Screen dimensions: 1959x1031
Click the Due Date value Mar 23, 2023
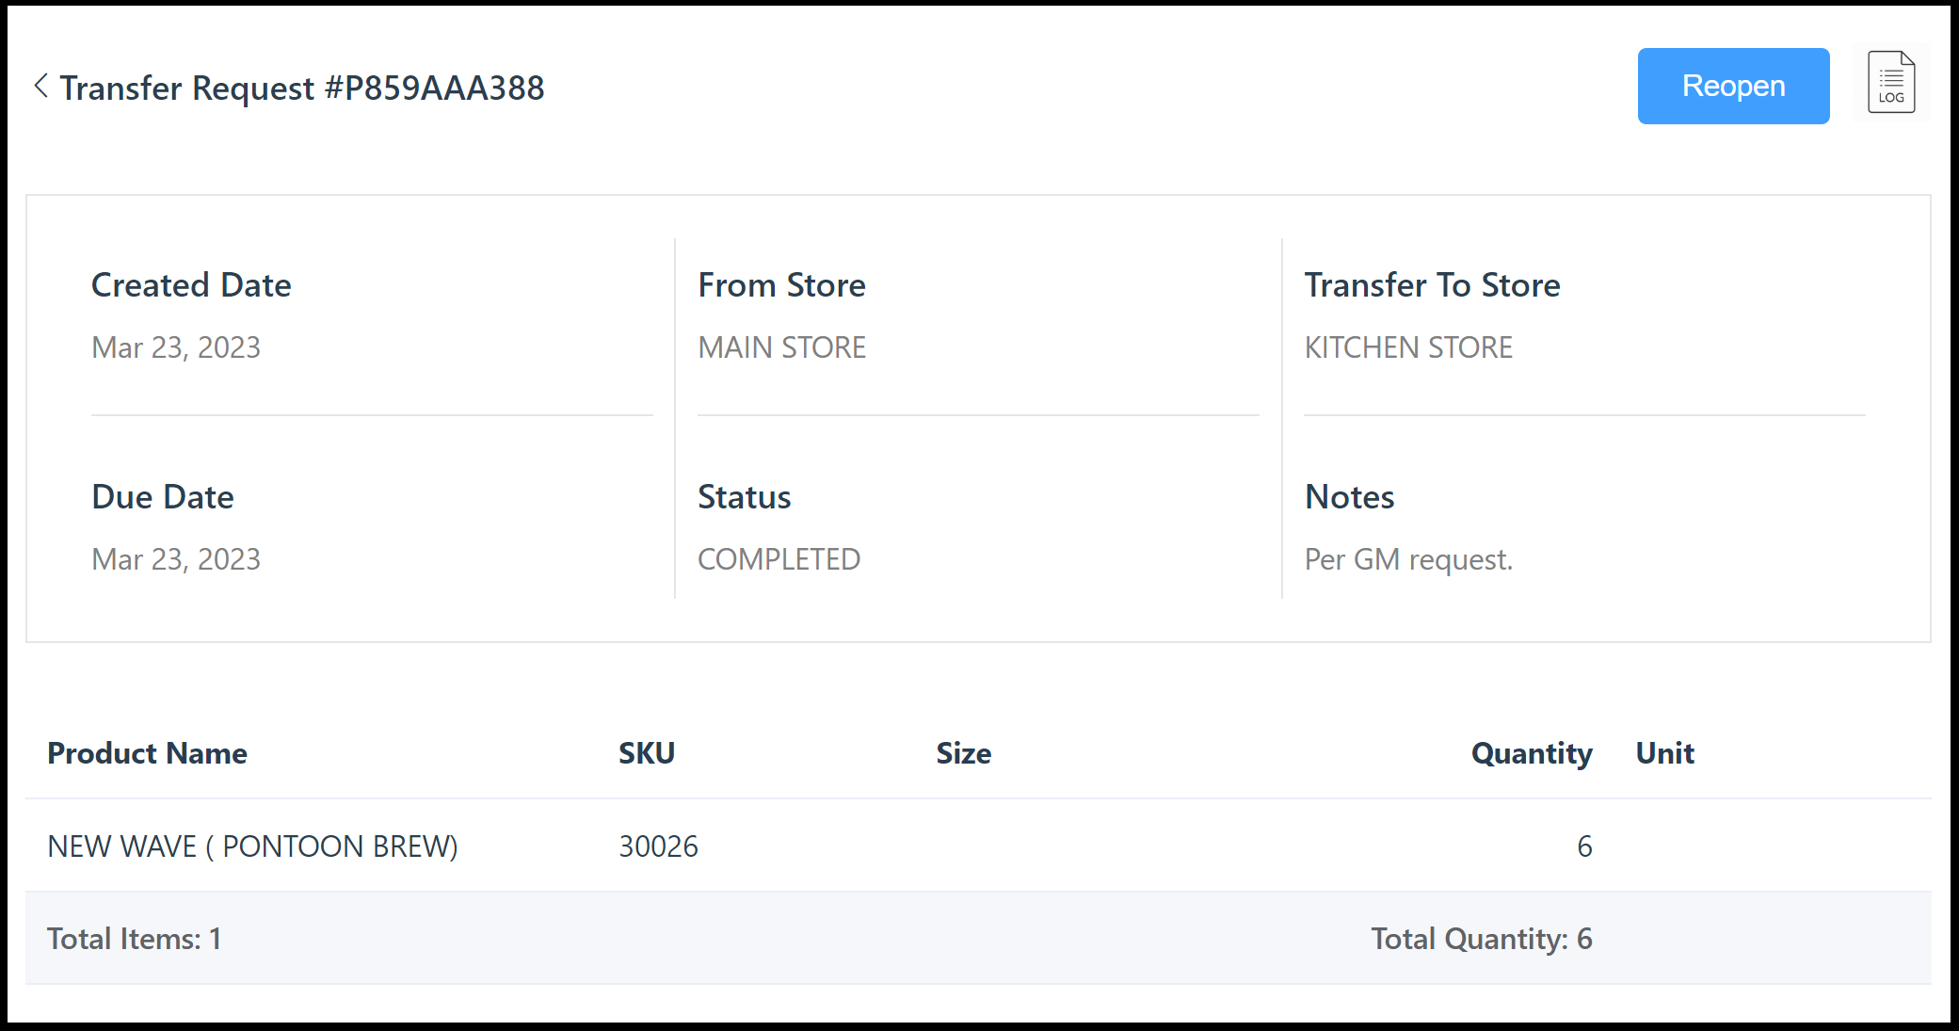pos(176,559)
